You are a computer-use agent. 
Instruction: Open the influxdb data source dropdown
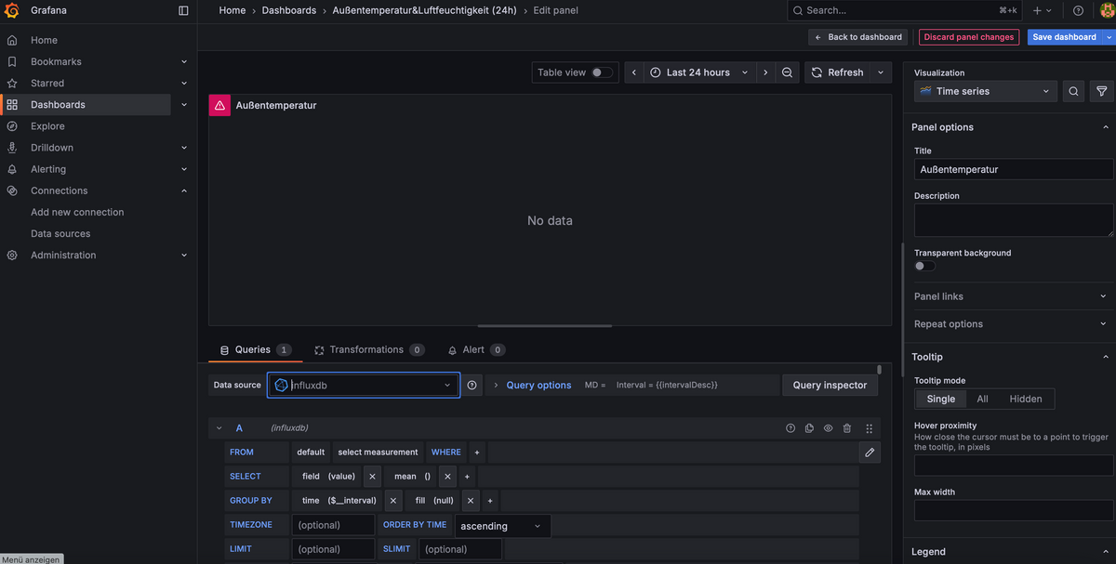point(363,385)
